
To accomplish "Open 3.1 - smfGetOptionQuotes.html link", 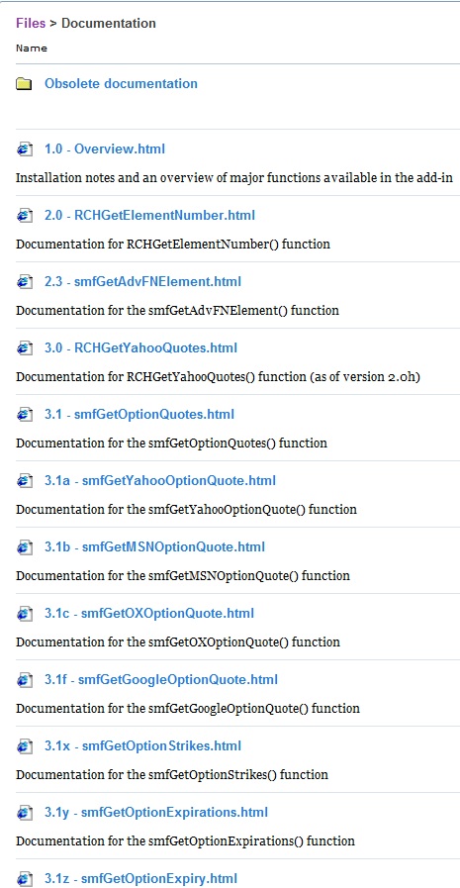I will [139, 414].
